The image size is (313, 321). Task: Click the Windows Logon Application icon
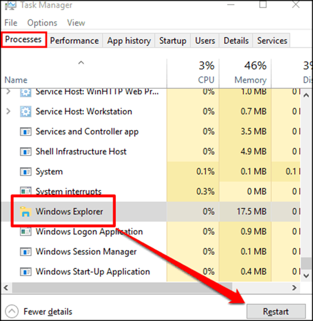26,232
